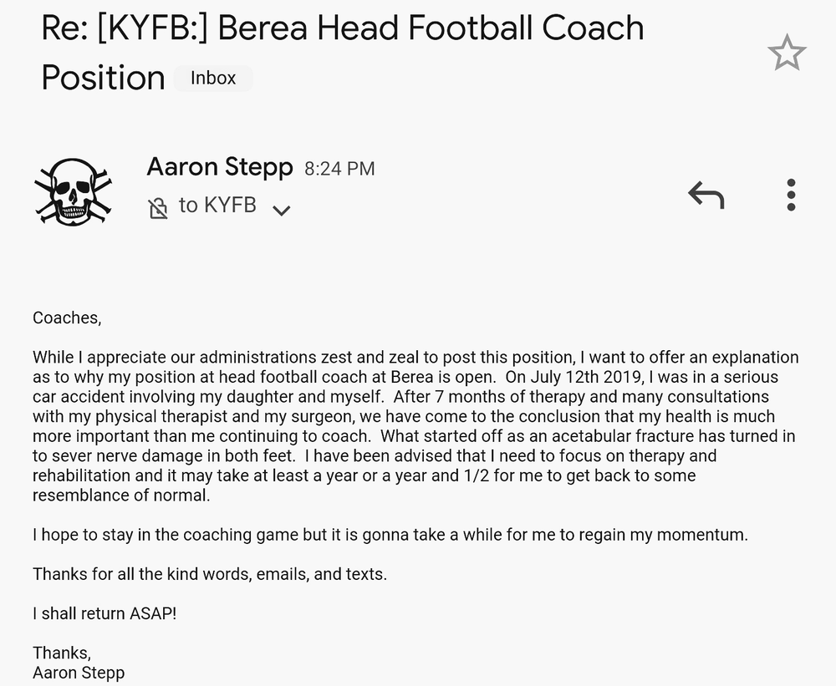Tap the 8:24 PM timestamp
The height and width of the screenshot is (686, 836).
[x=339, y=169]
